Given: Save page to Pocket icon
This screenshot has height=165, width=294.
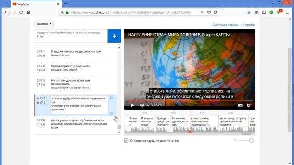Looking at the screenshot, I should [x=209, y=12].
